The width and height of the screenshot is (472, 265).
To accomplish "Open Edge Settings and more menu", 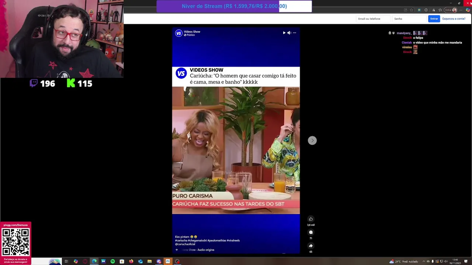I will [x=461, y=10].
